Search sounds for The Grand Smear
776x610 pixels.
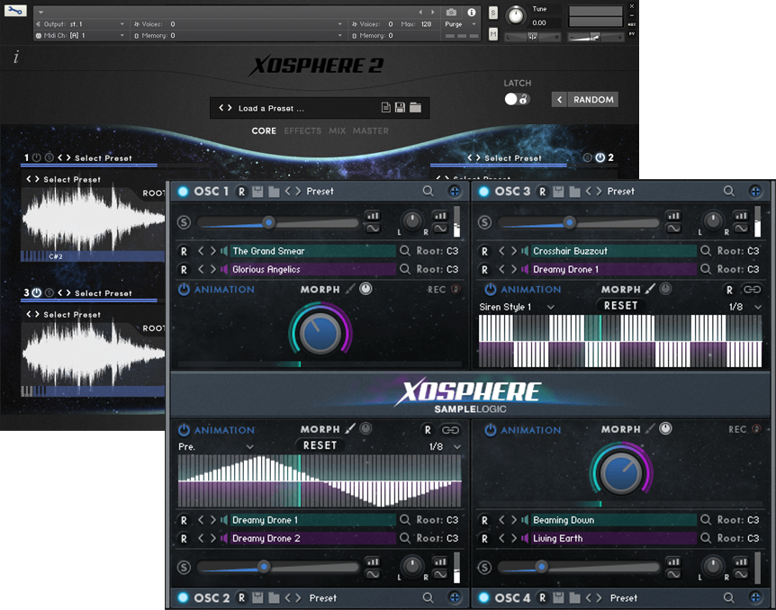point(405,251)
